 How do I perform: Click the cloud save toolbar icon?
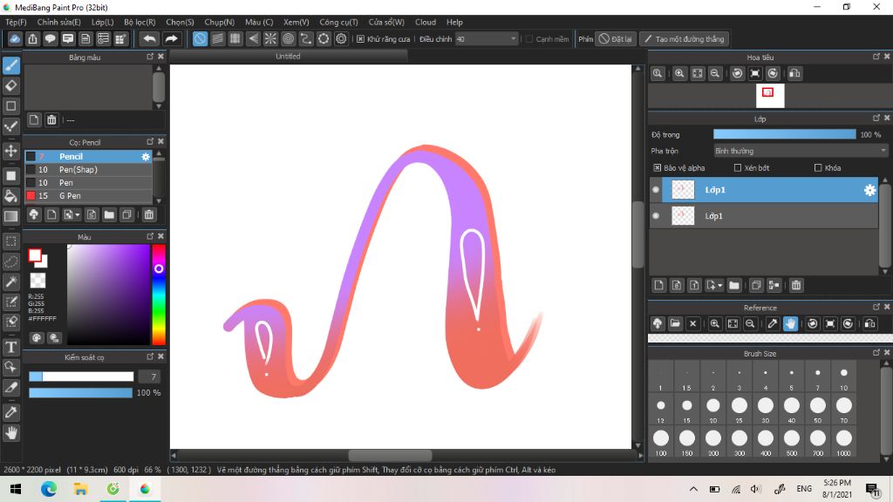[x=15, y=38]
